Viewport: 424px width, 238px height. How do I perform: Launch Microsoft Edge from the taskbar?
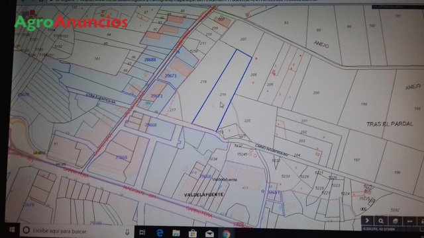click(160, 233)
